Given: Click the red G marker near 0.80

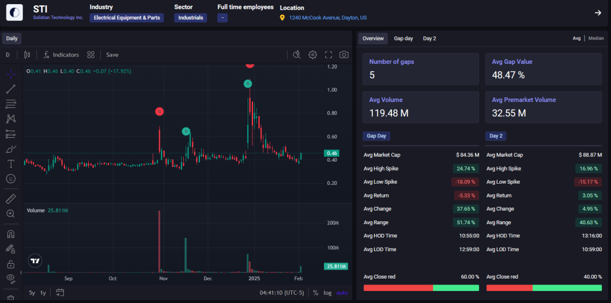Looking at the screenshot, I should pyautogui.click(x=159, y=112).
